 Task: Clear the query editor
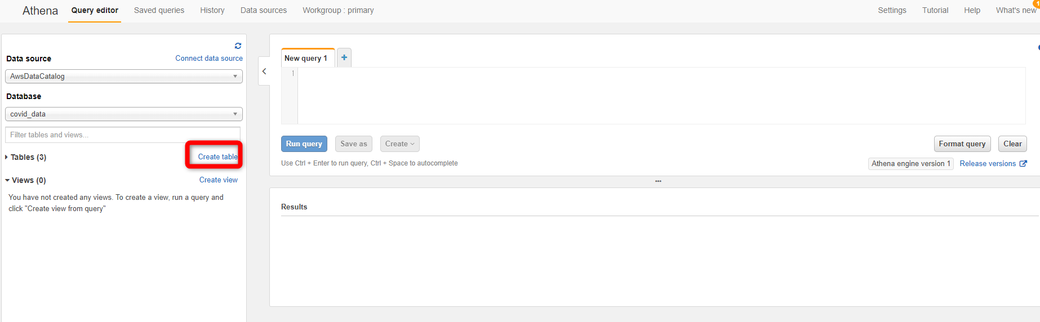tap(1012, 144)
